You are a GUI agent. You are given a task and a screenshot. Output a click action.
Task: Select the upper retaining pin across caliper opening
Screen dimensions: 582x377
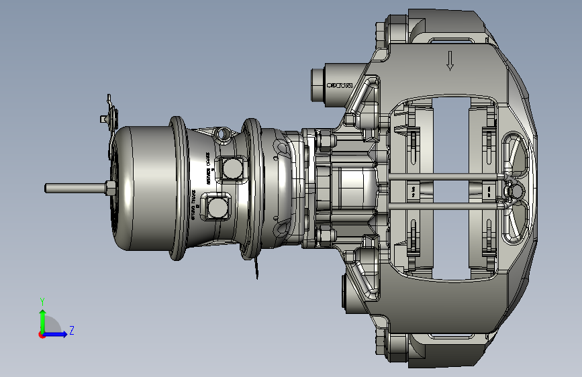446,177
